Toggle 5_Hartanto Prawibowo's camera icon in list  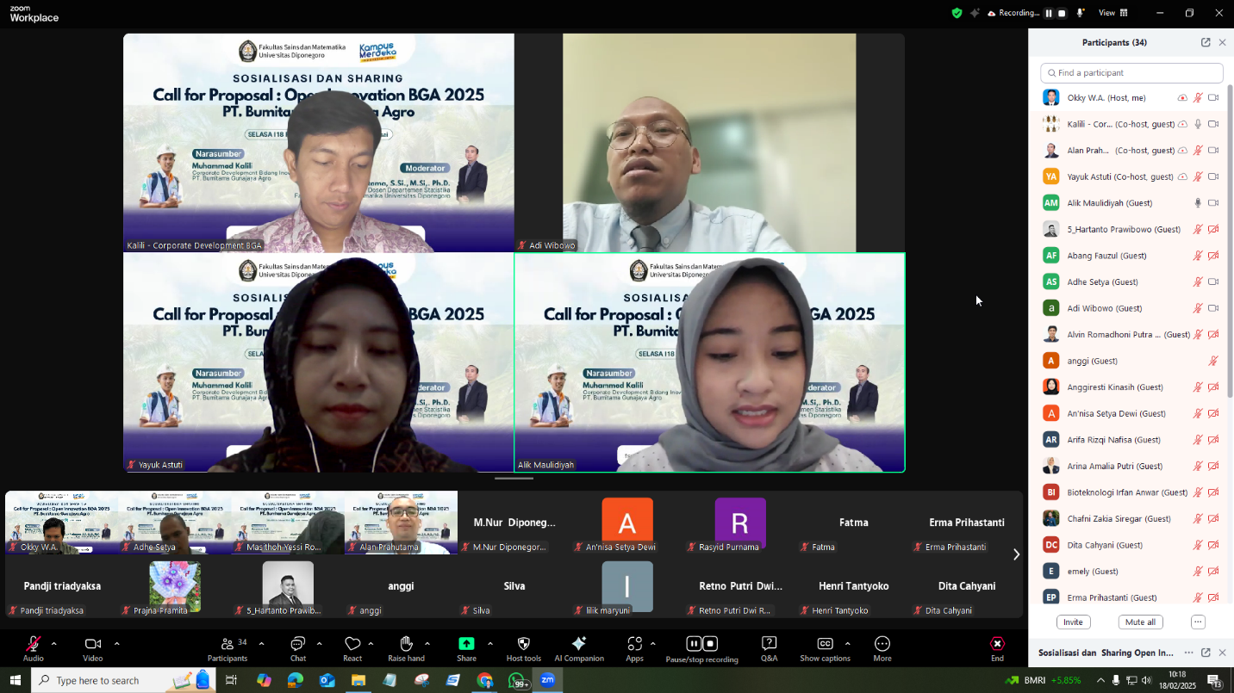(x=1213, y=230)
